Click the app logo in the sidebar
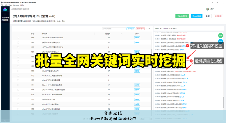The image size is (226, 123). tap(5, 9)
